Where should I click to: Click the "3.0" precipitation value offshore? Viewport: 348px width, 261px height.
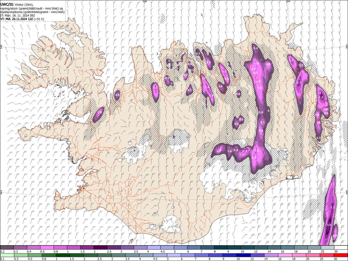click(329, 225)
